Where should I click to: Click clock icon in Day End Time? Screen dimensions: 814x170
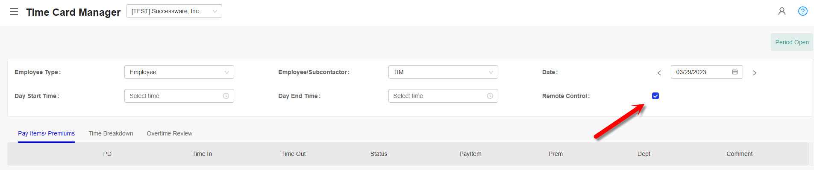490,96
